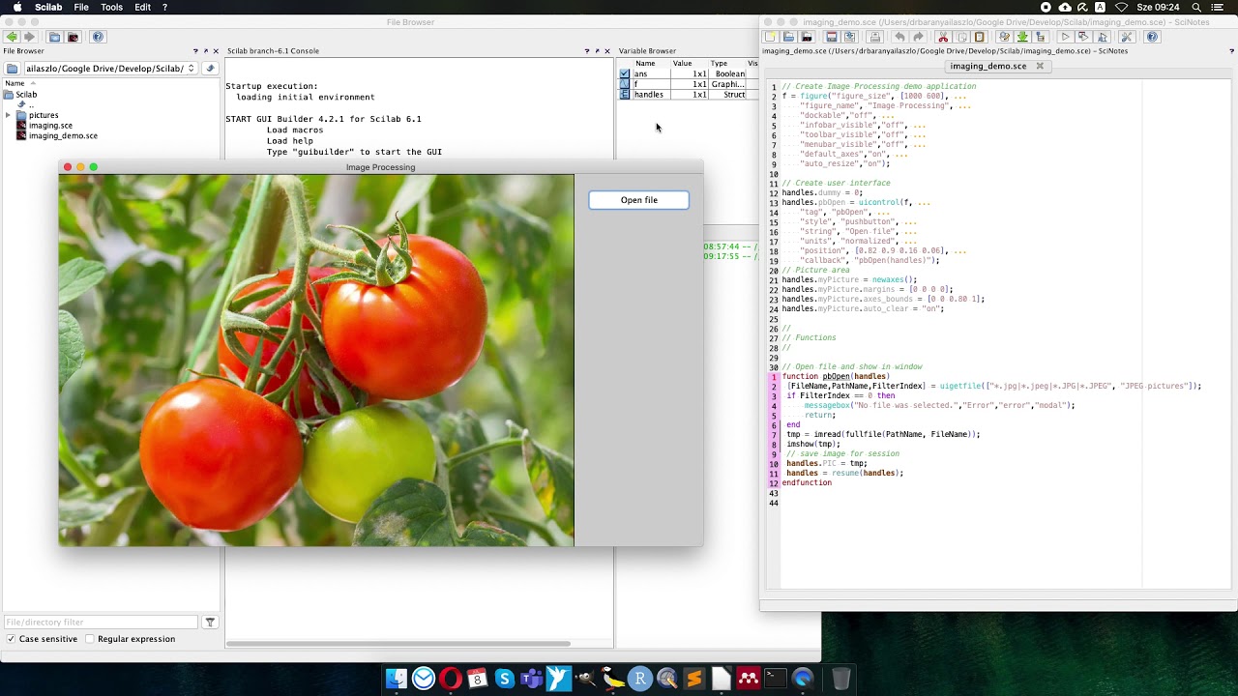Open Opera from the Dock
Viewport: 1238px width, 696px height.
point(451,679)
